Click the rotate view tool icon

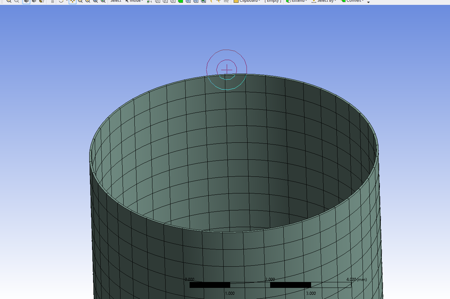click(61, 1)
